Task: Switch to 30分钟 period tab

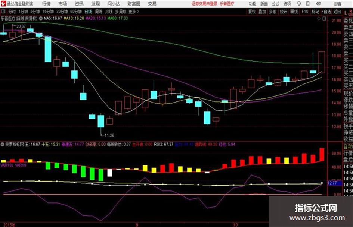Action: pyautogui.click(x=62, y=12)
